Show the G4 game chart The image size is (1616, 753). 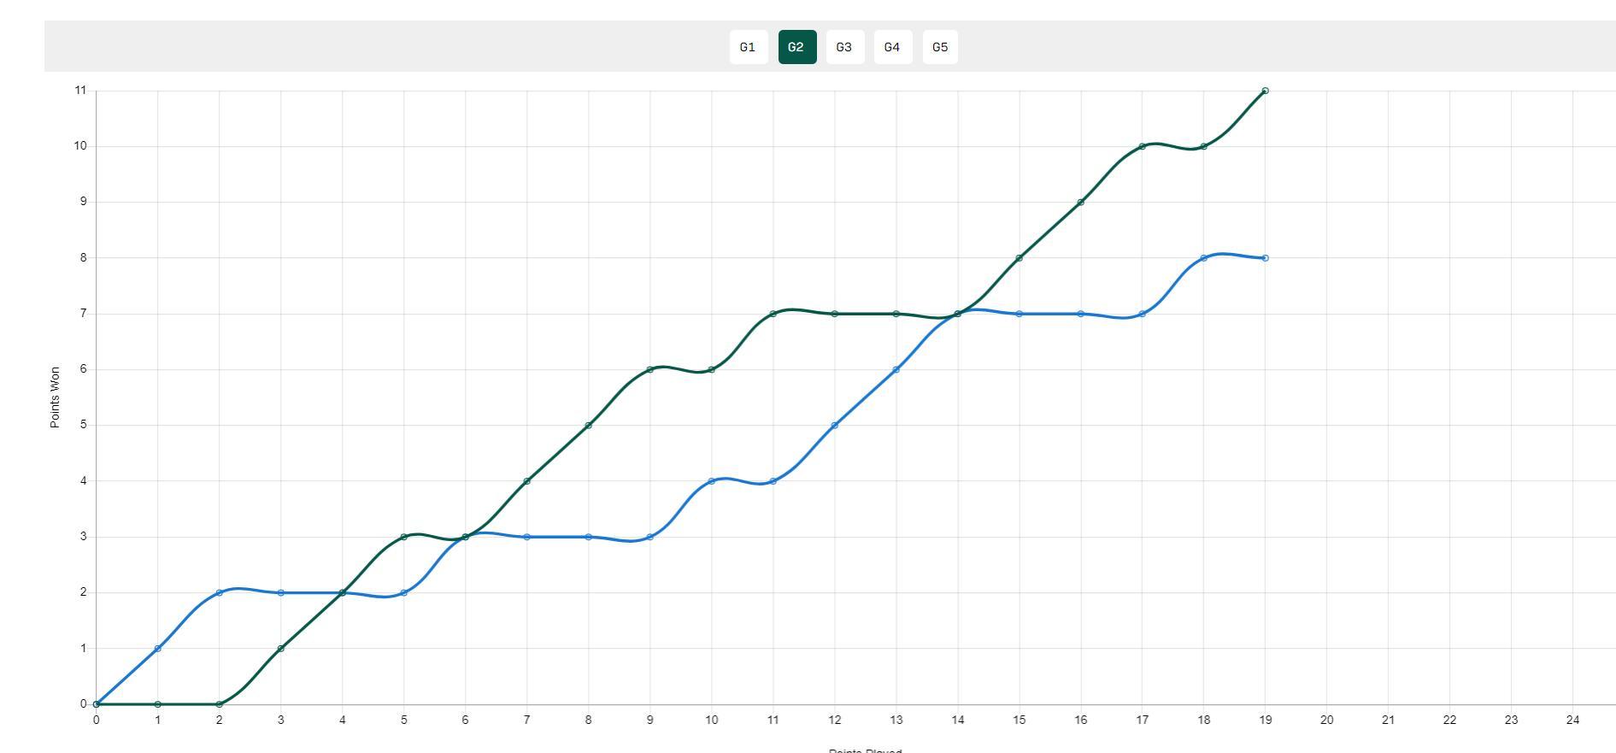[892, 47]
